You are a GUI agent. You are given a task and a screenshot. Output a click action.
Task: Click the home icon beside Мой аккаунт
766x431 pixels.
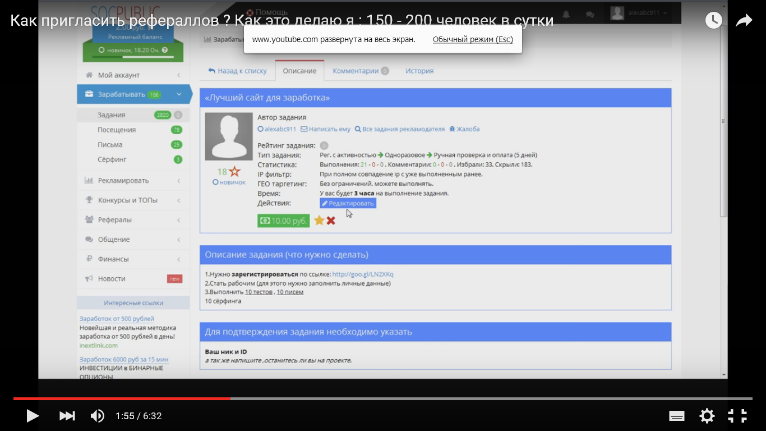[x=89, y=75]
